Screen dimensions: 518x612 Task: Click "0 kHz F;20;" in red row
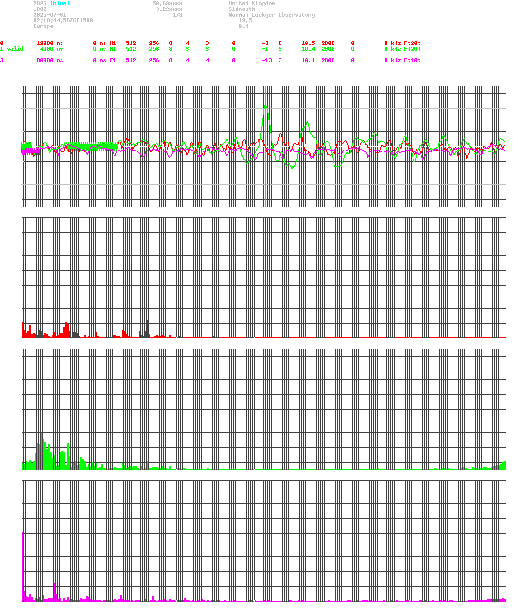(x=402, y=43)
